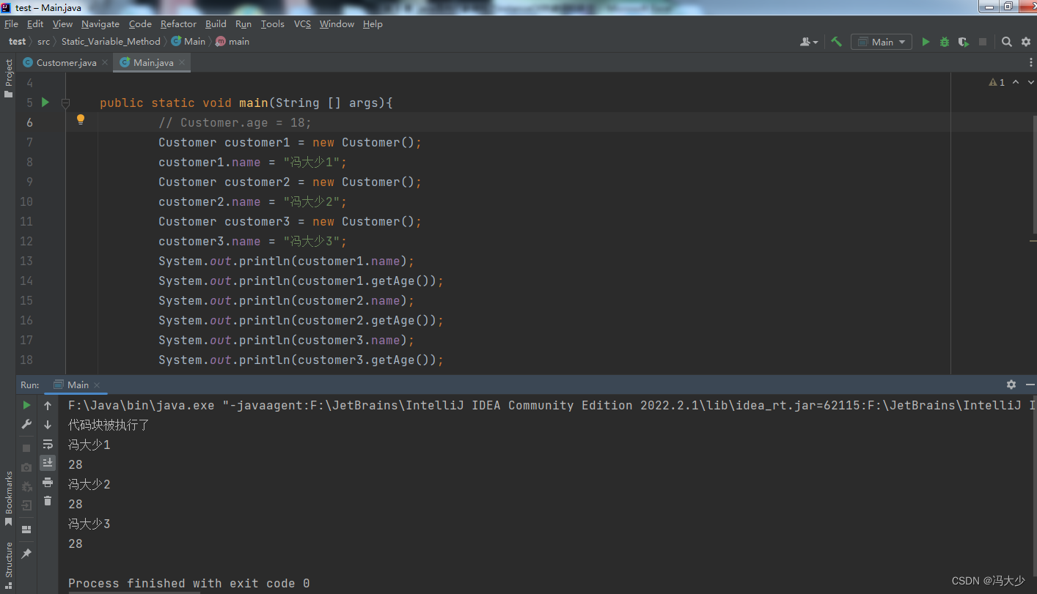Click console horizontal scrollbar
Screen dimensions: 1037x594
[134, 592]
